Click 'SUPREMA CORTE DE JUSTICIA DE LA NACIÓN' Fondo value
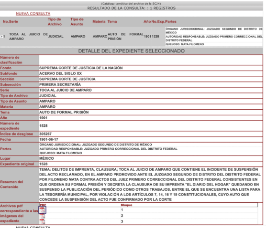 (x=81, y=68)
